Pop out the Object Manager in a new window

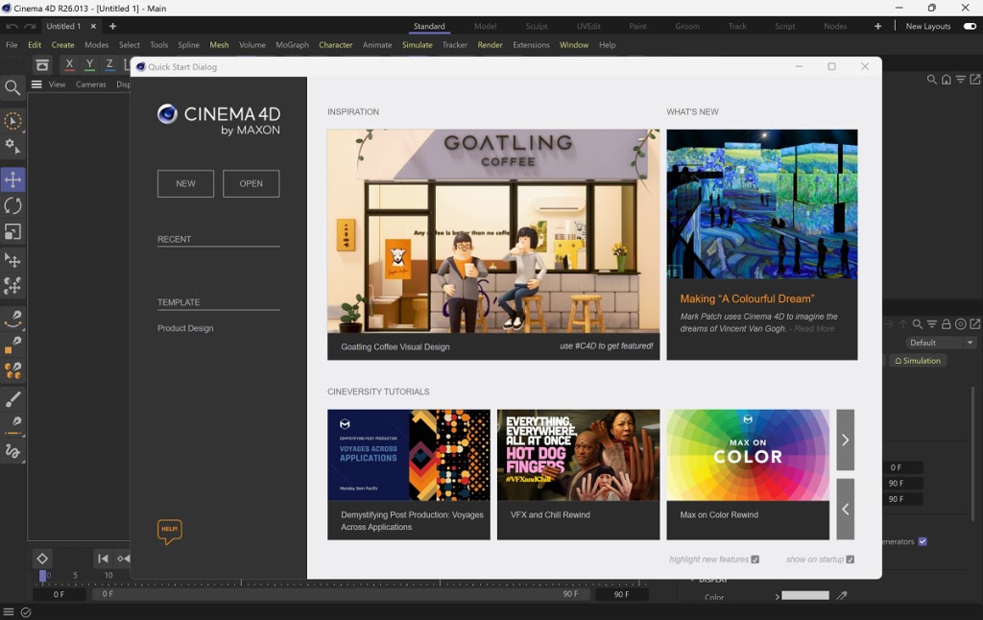pyautogui.click(x=975, y=80)
